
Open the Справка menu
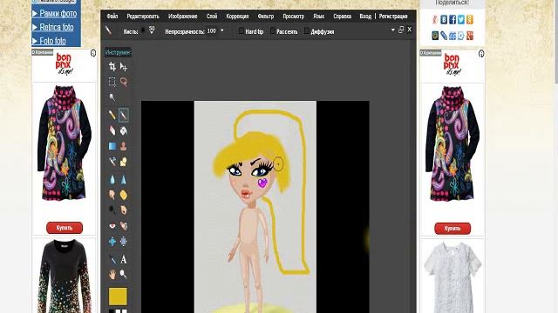coord(342,17)
